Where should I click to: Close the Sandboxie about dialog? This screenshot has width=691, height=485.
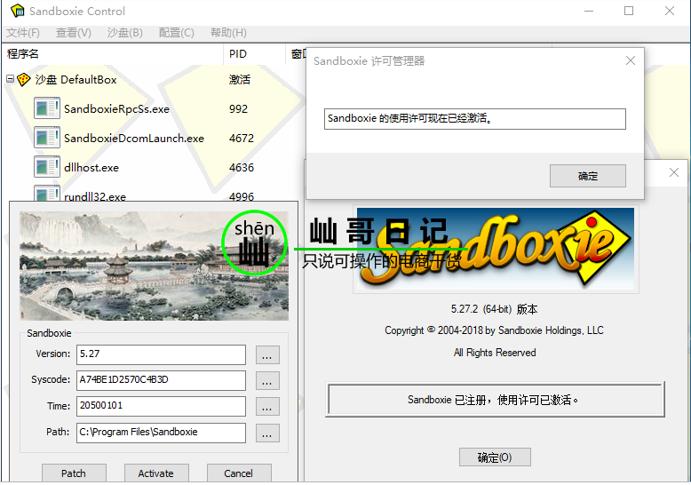[674, 172]
